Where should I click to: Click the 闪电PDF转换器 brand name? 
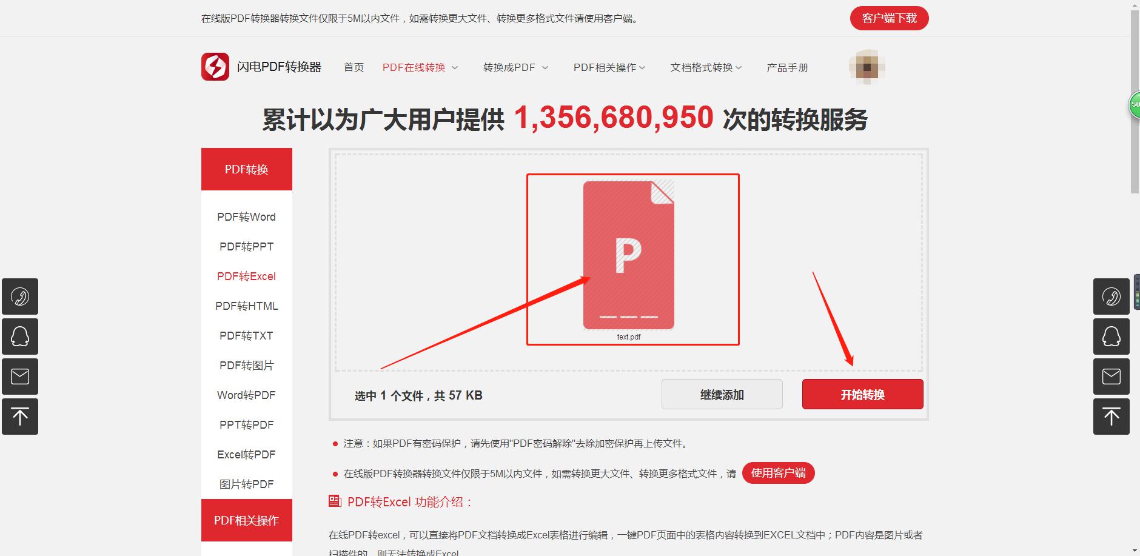tap(279, 67)
